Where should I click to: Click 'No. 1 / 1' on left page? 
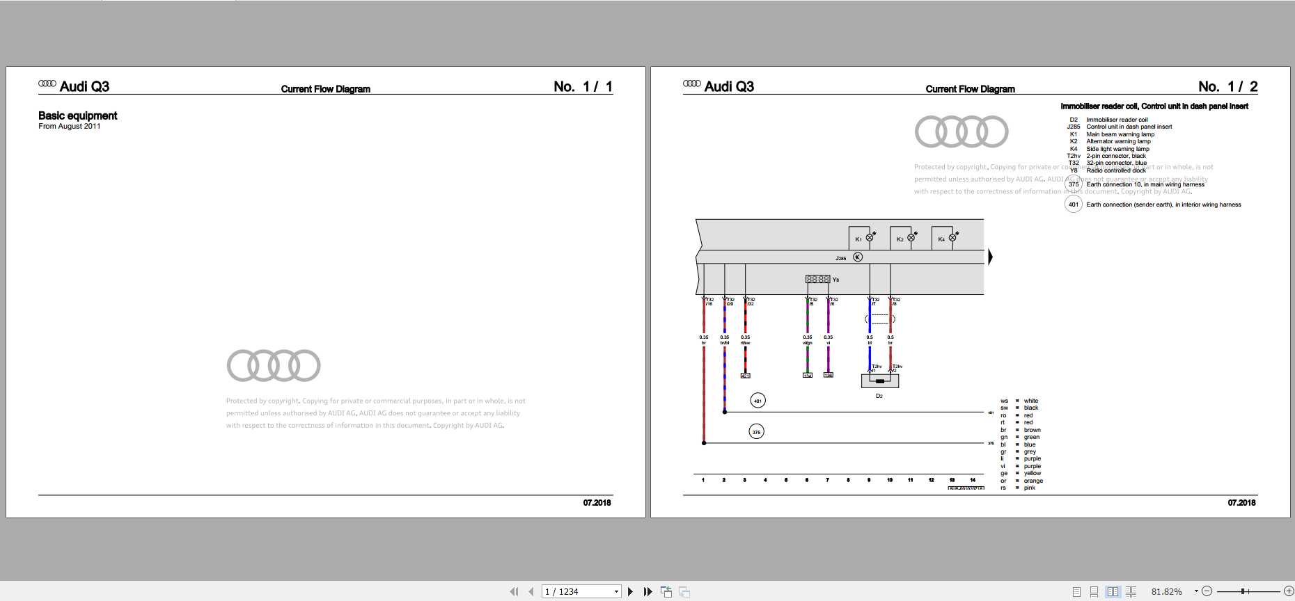(x=583, y=86)
